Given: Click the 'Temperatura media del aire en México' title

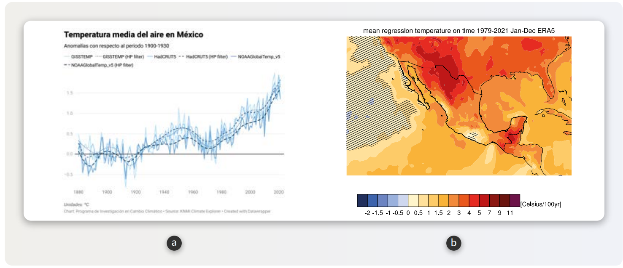Looking at the screenshot, I should pos(133,34).
